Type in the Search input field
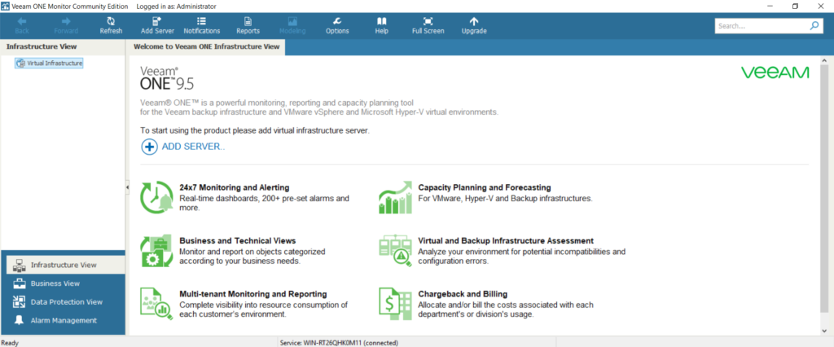The image size is (834, 347). [759, 26]
